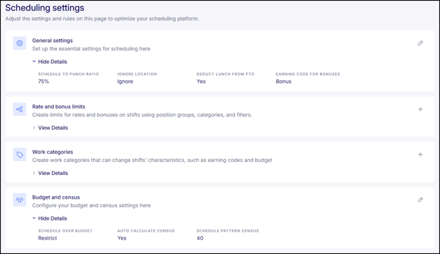Viewport: 440px width, 254px height.
Task: Click the schedule pattern census value 40
Action: [200, 238]
